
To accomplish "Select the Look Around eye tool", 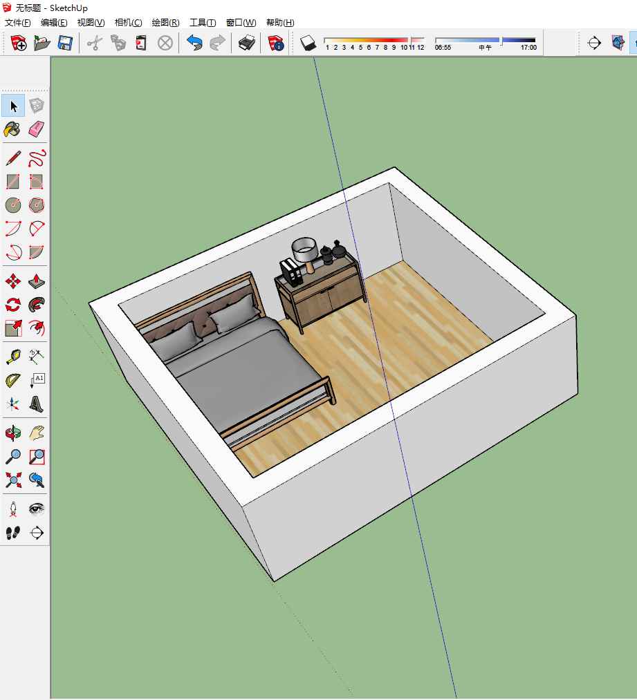I will tap(37, 510).
